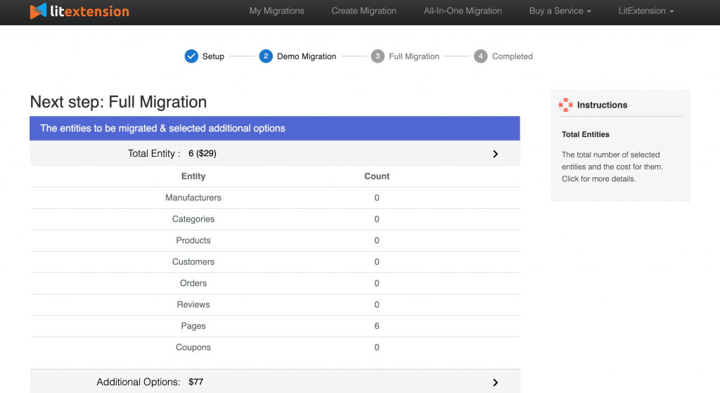The width and height of the screenshot is (720, 393).
Task: Click the Products count value 0
Action: point(377,240)
